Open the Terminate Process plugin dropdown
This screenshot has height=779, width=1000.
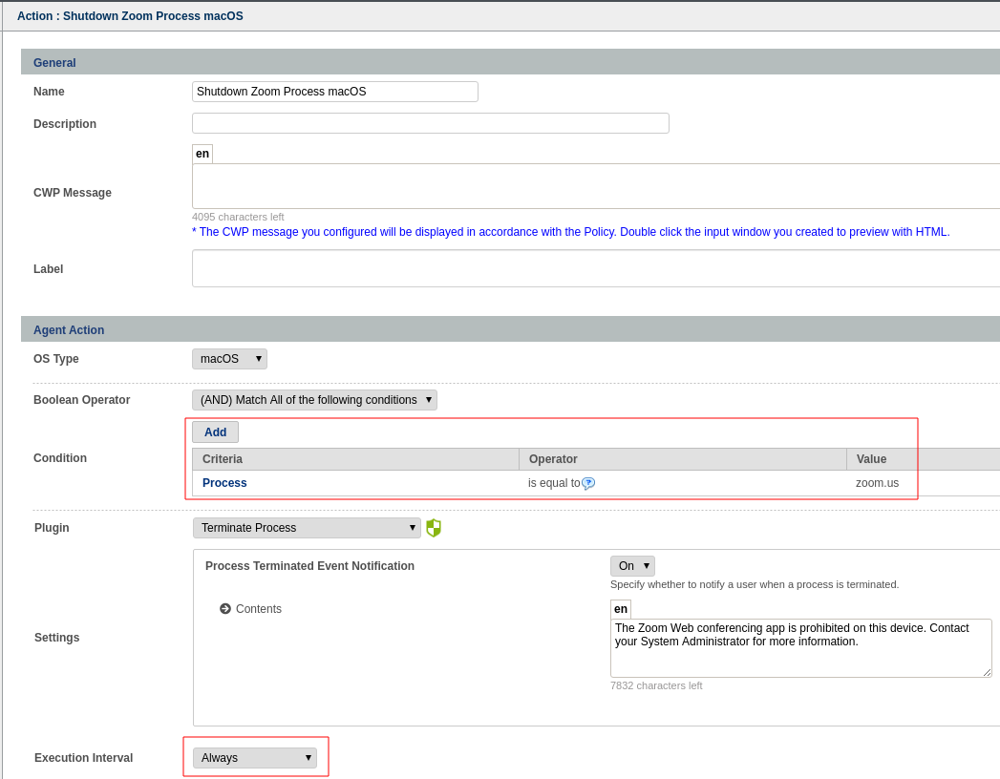307,528
